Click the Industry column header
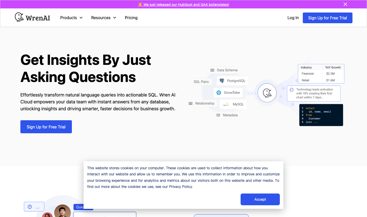 point(306,67)
